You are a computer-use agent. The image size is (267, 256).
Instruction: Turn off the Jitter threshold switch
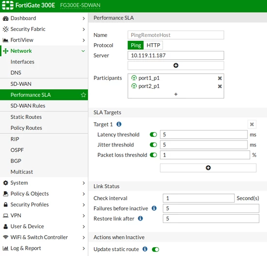click(153, 145)
